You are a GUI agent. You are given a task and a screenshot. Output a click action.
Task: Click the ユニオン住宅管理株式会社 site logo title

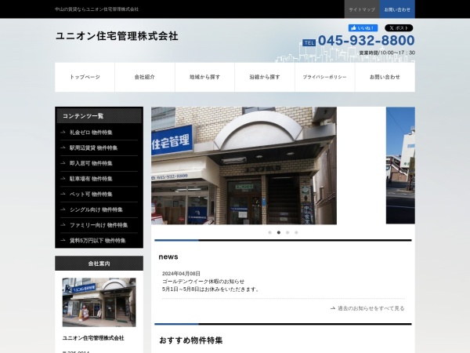117,36
